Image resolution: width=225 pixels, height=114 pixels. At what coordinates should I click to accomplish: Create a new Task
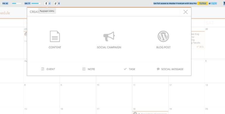tap(129, 69)
